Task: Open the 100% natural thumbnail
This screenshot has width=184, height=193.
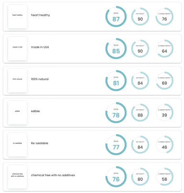Action: [x=17, y=80]
